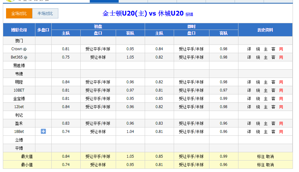The height and width of the screenshot is (172, 299).
Task: Switch to the 全场对比 tab
Action: click(x=19, y=13)
